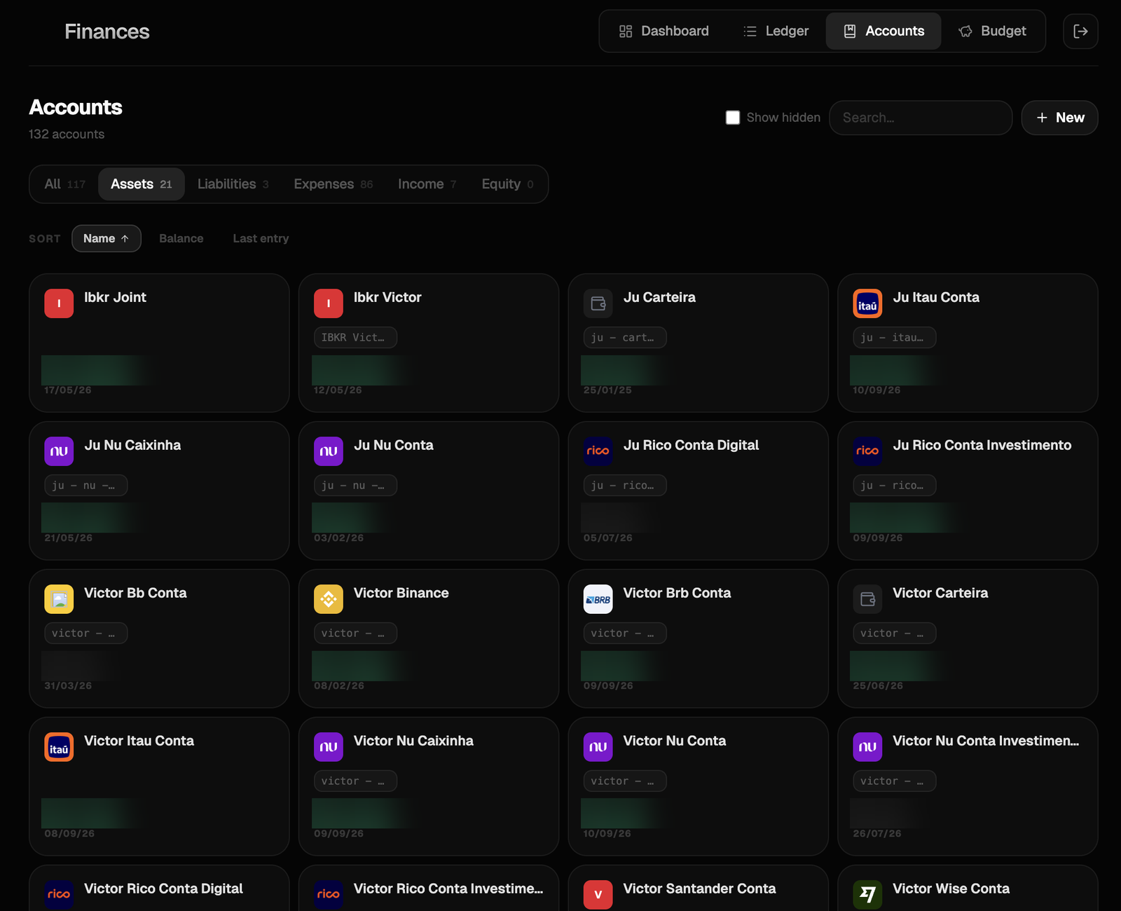Open the Victor Nu Conta account title
This screenshot has height=911, width=1121.
pyautogui.click(x=674, y=741)
